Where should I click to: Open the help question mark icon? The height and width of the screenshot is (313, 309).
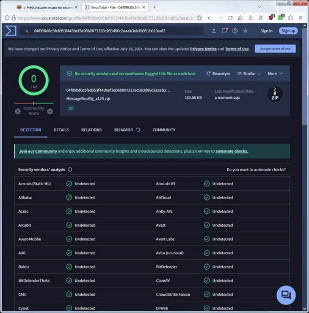pos(235,31)
